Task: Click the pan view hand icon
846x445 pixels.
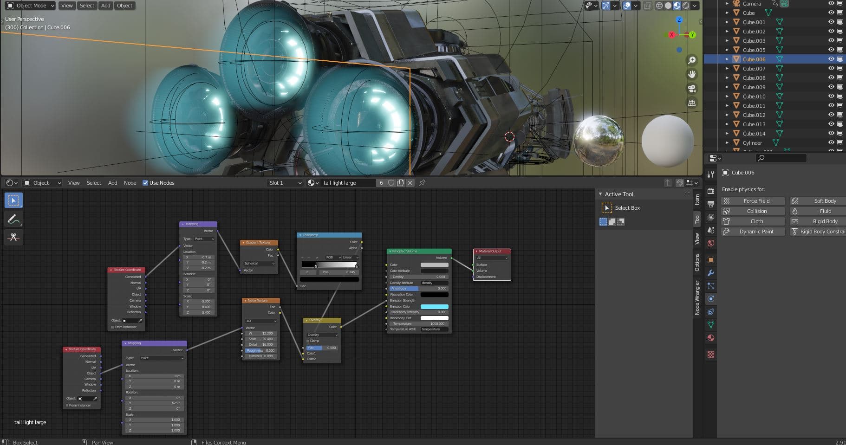Action: (x=692, y=74)
